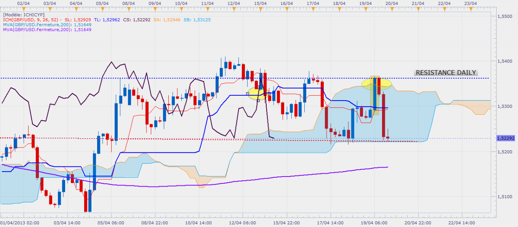The height and width of the screenshot is (227, 518).
Task: Select the blue MVA(GBP/USD.Fermeture,200) legend line
Action: (47, 25)
